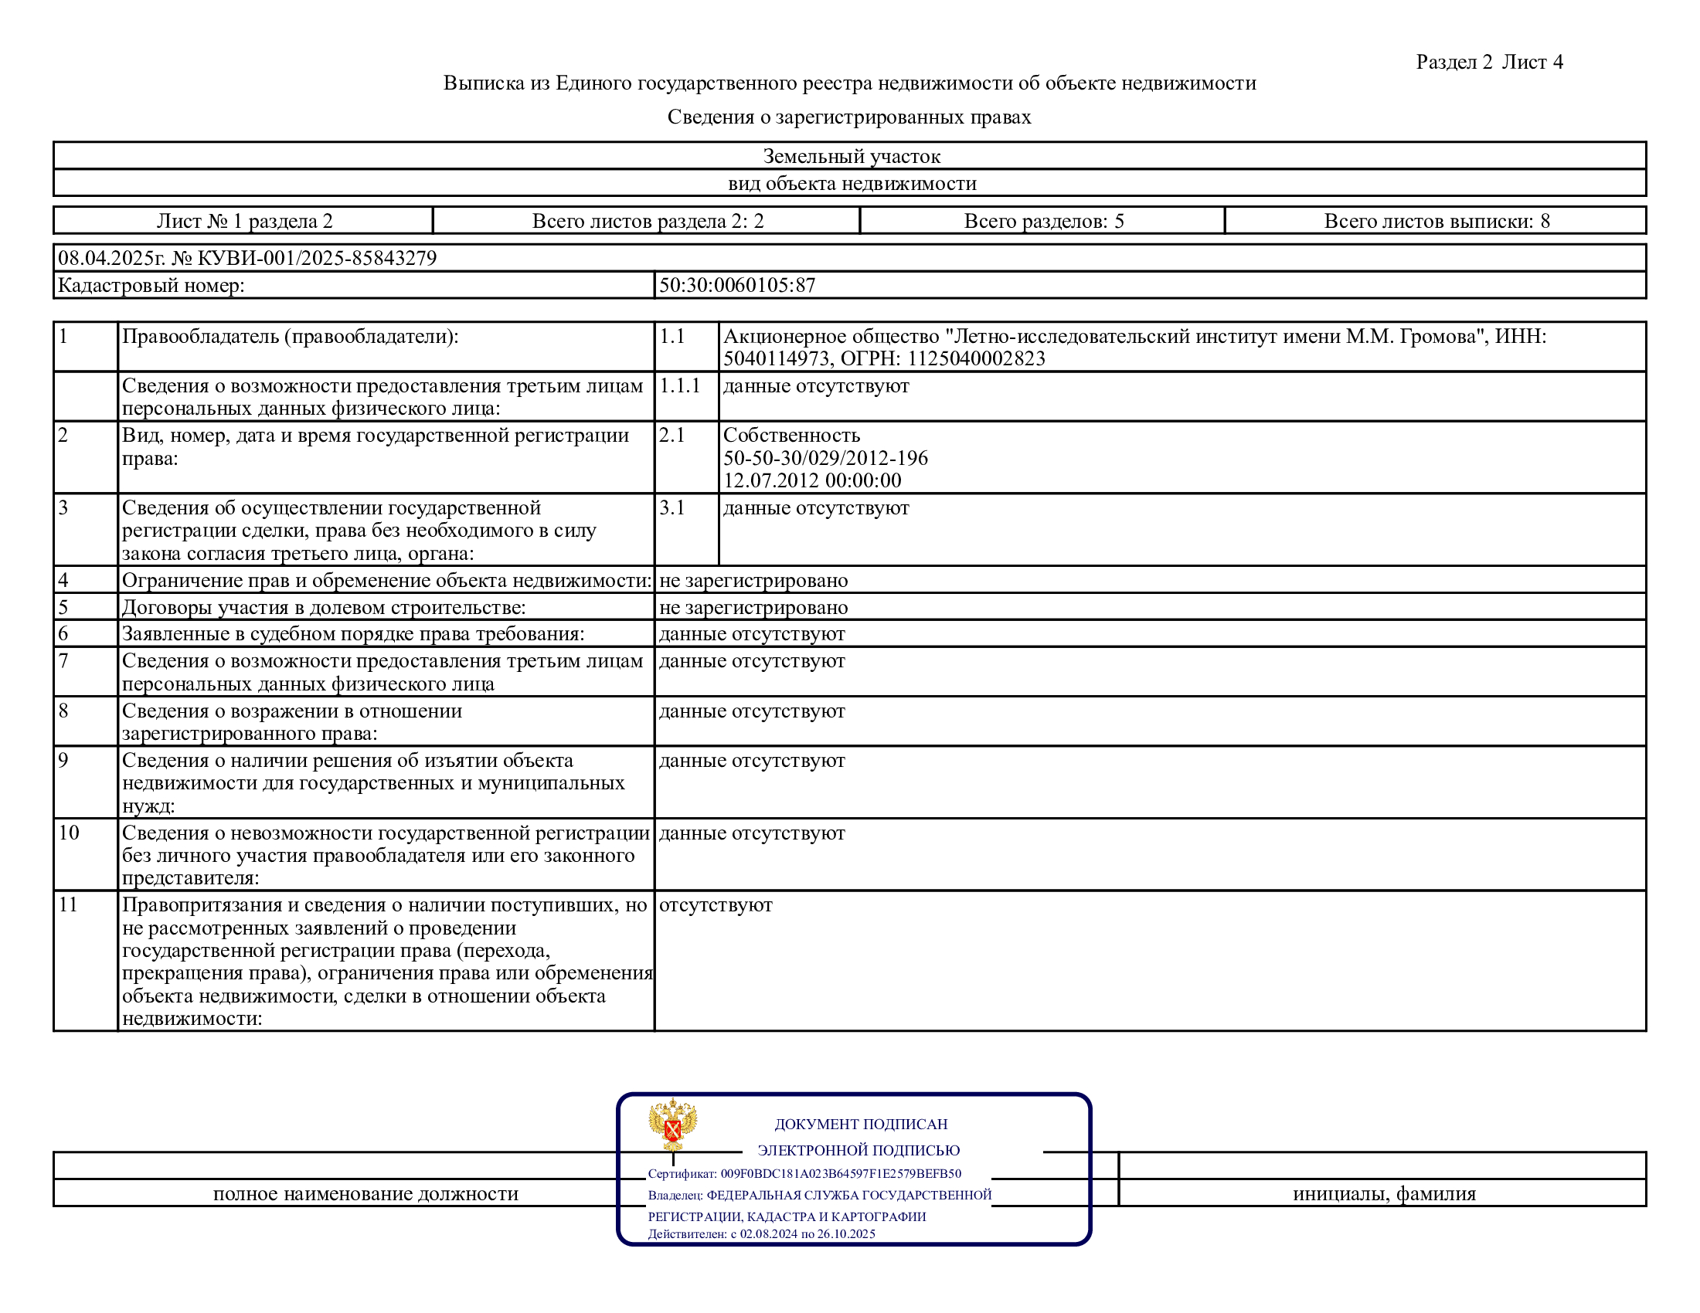1700x1313 pixels.
Task: Click the 'Земельный участок' header cell
Action: tap(851, 156)
